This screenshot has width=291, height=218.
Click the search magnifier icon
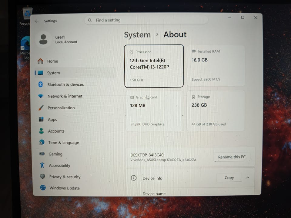(x=90, y=20)
